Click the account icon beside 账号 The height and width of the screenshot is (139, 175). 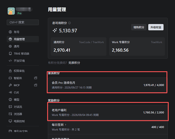point(10,32)
